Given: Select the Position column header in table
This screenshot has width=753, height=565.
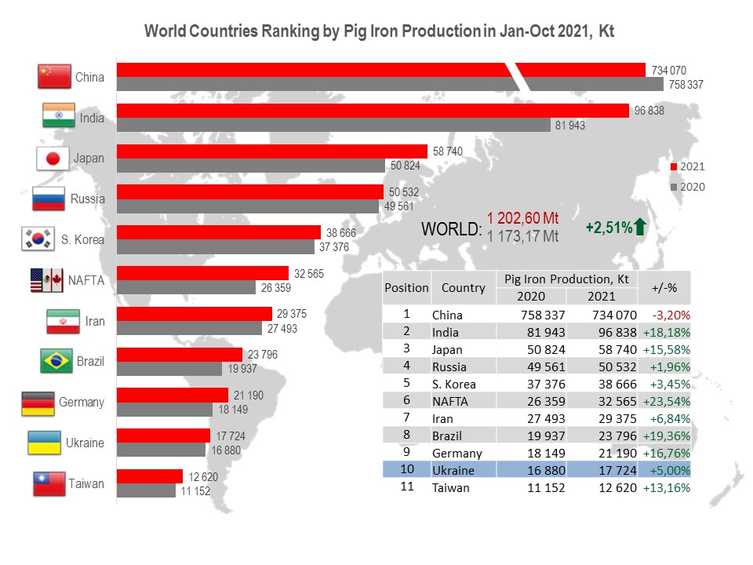Looking at the screenshot, I should click(x=406, y=287).
